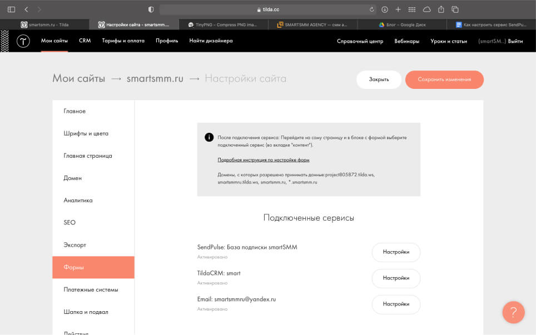Open Подробная инструкция по настройке форм
The height and width of the screenshot is (335, 536).
pyautogui.click(x=264, y=160)
